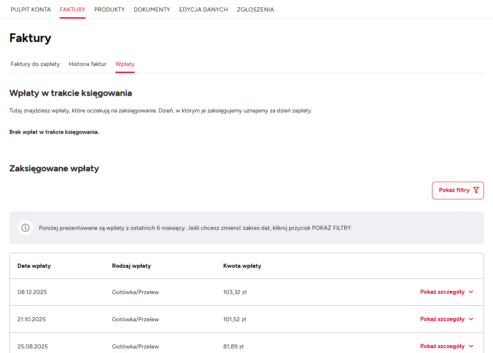Click the Kwota wpłaty column header
The height and width of the screenshot is (353, 493).
click(242, 266)
